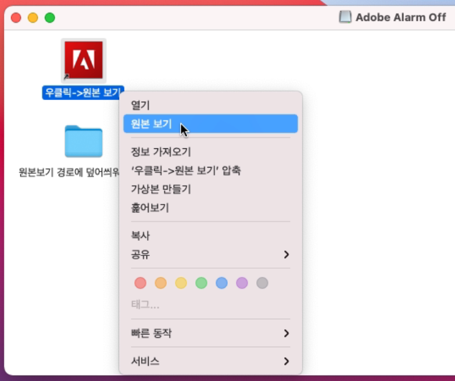Screen dimensions: 455x381
Task: Apply the blue tag color
Action: 222,283
